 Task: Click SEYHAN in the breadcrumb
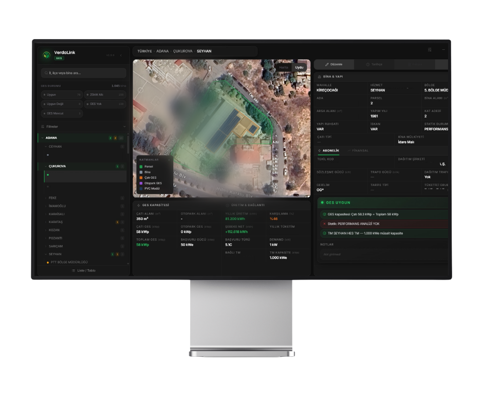point(204,51)
